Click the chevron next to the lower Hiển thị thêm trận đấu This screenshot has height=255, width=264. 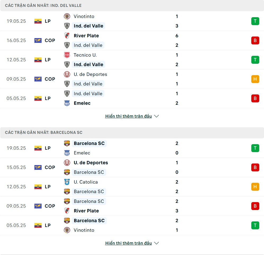point(156,243)
